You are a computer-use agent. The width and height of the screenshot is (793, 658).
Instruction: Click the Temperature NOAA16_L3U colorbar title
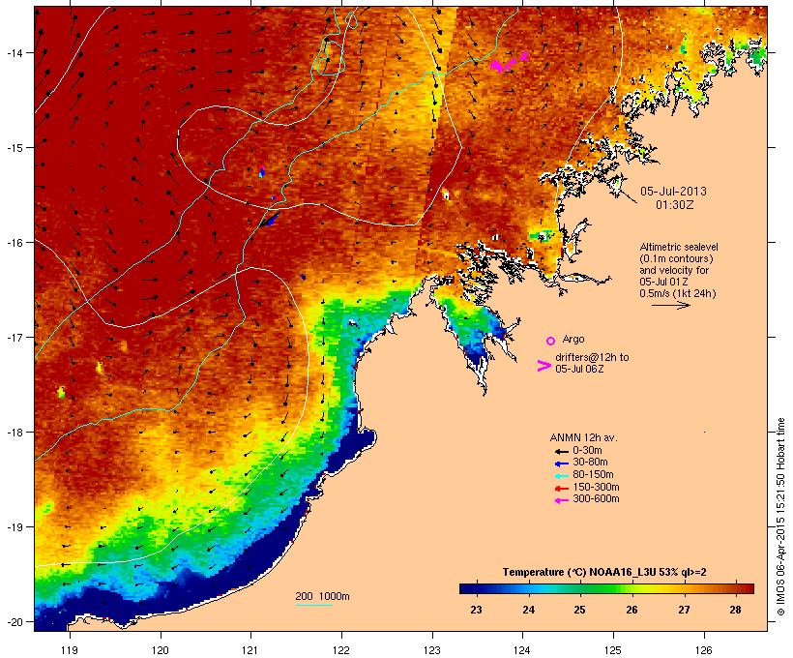pos(604,573)
